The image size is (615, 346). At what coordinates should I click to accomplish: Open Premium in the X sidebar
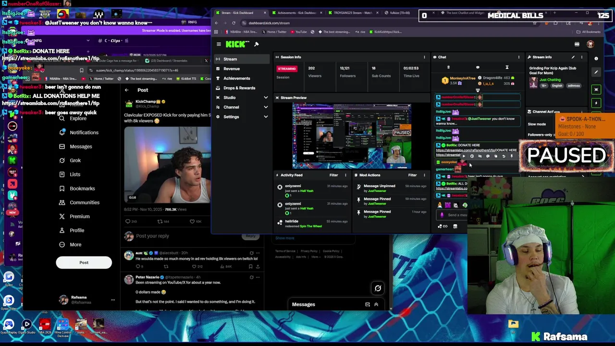pos(74,217)
